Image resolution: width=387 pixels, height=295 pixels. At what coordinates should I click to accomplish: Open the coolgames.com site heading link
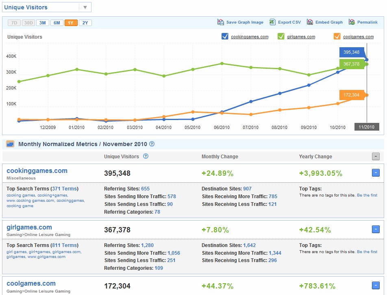point(31,283)
